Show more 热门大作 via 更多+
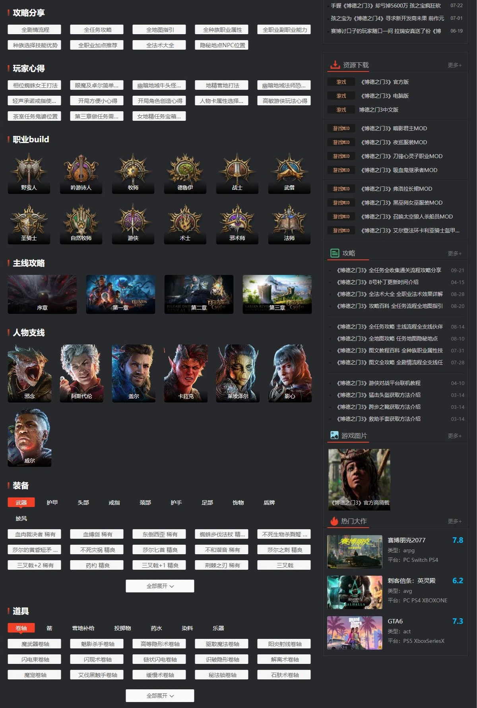 coord(455,521)
